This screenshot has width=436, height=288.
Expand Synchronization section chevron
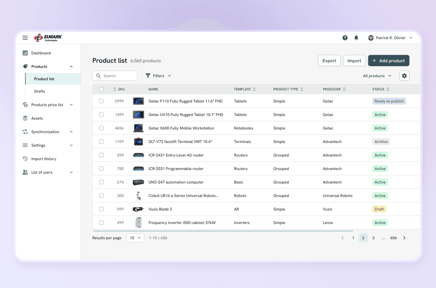(x=71, y=132)
